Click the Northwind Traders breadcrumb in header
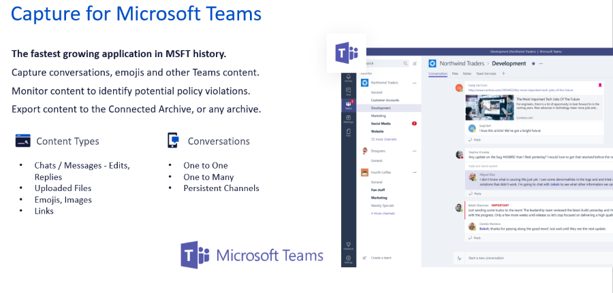 pyautogui.click(x=462, y=63)
